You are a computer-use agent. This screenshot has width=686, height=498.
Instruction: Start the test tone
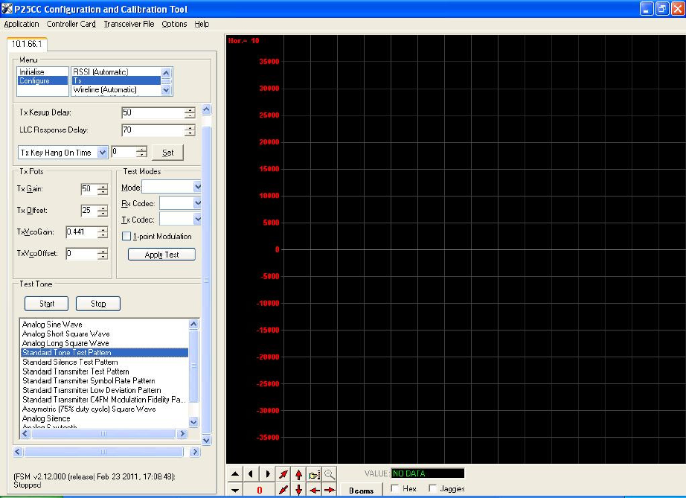[47, 304]
